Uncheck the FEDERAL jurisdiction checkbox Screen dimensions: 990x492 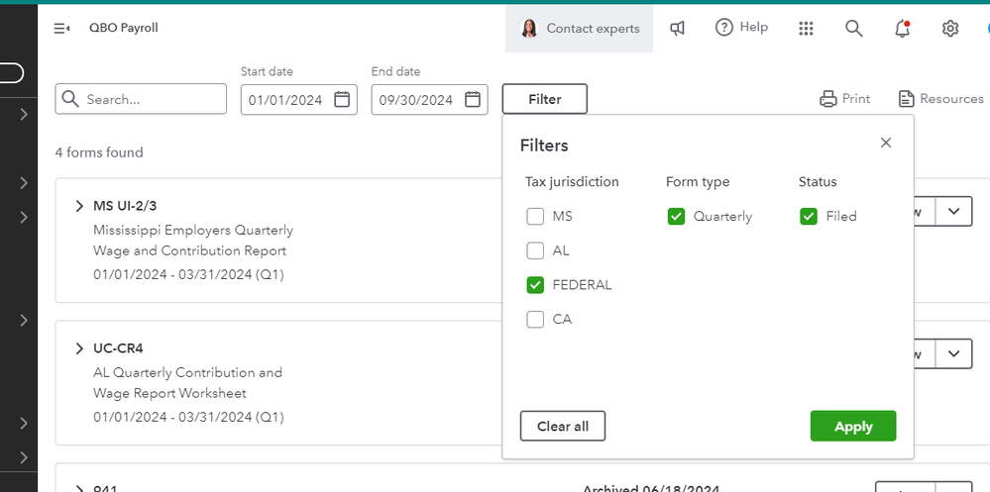coord(535,285)
